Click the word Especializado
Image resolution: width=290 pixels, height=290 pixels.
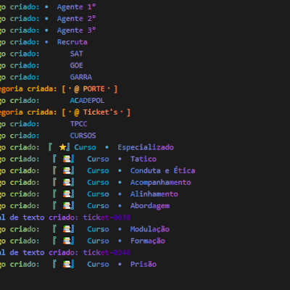[146, 147]
